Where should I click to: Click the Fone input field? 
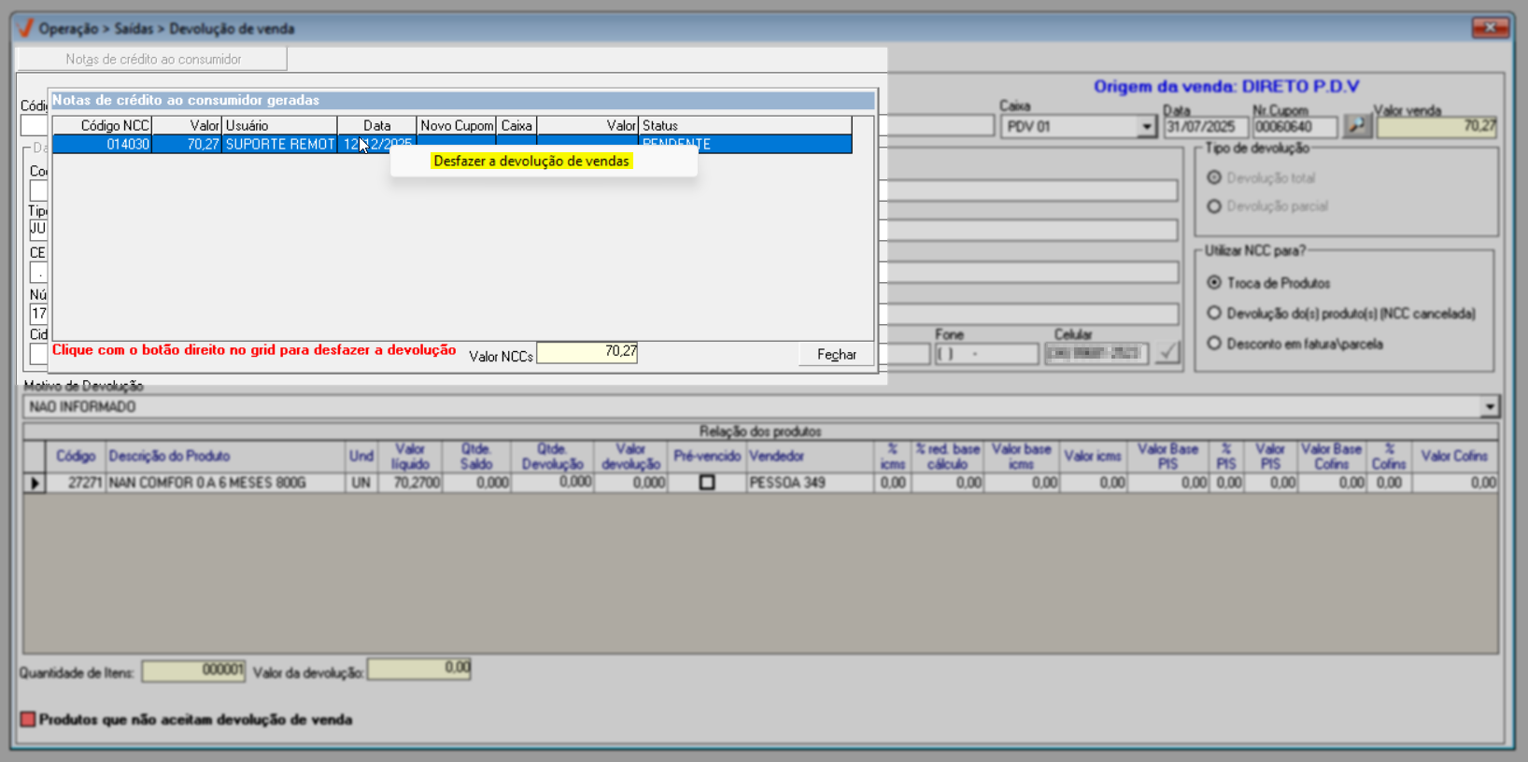[987, 354]
